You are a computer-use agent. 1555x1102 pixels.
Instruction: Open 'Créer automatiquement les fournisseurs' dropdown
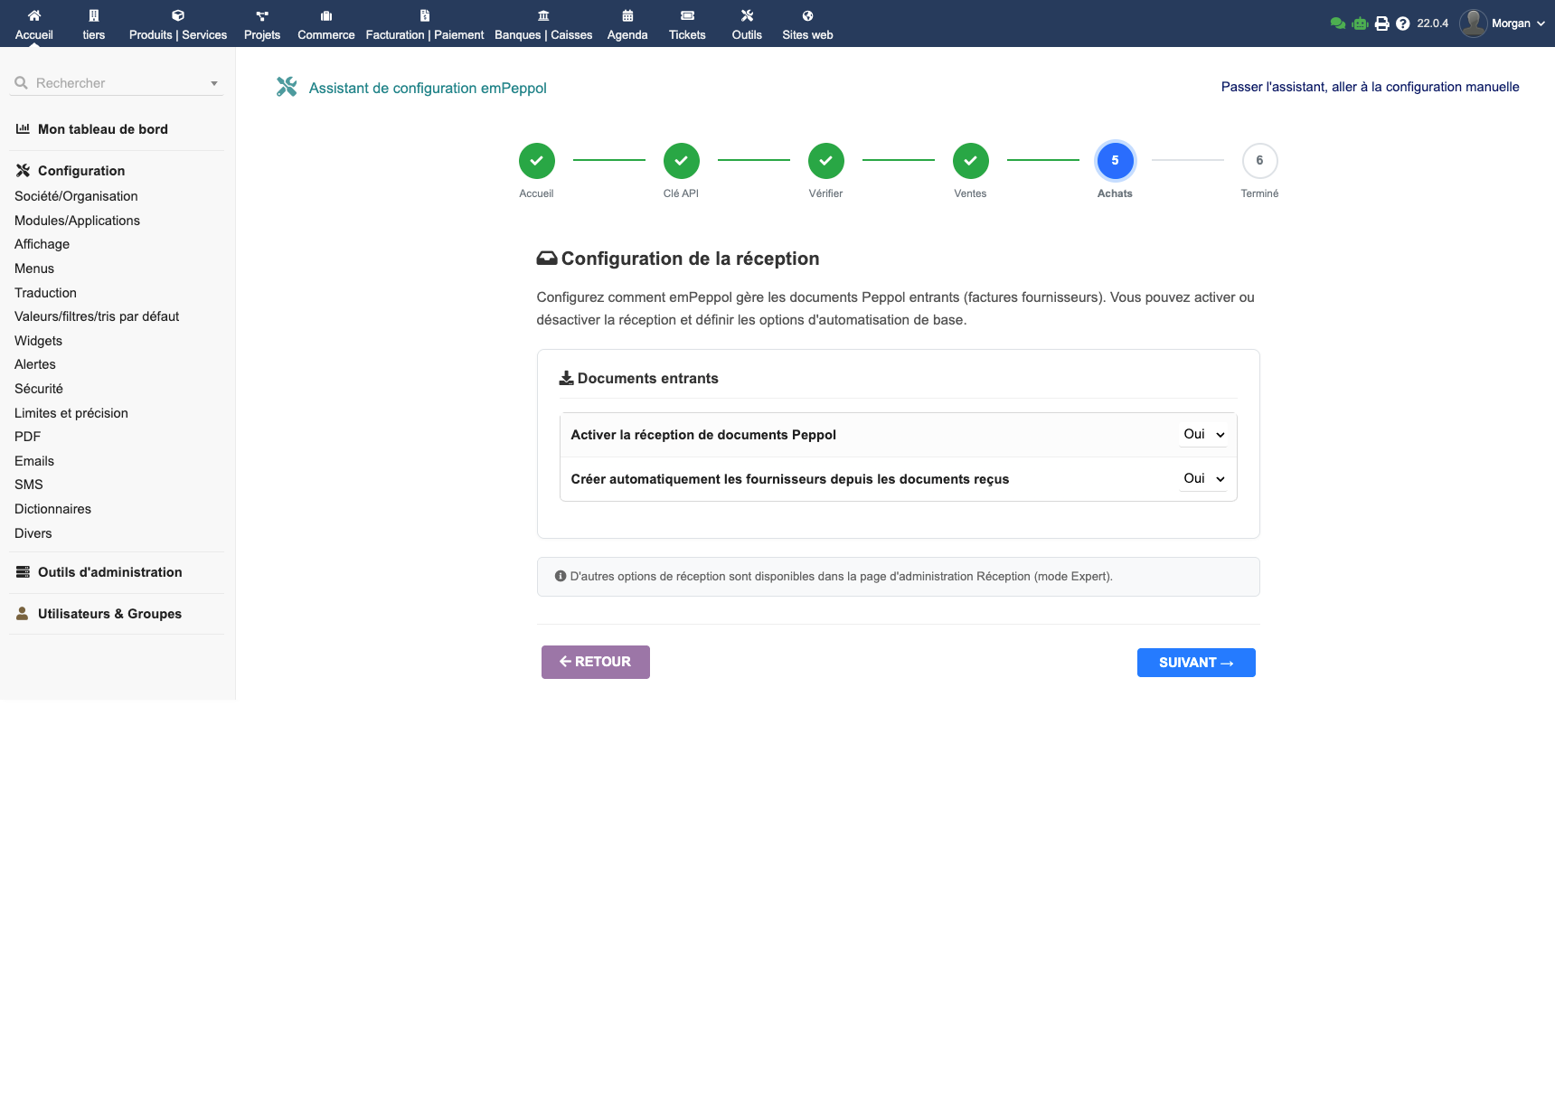(1203, 479)
